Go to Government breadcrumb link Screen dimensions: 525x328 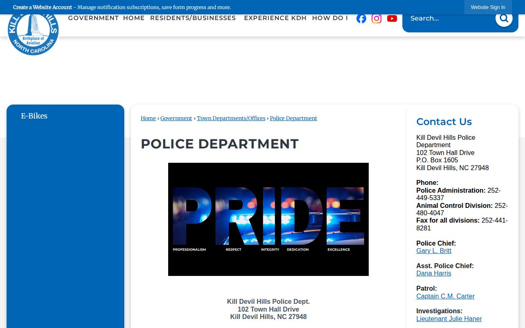click(176, 118)
